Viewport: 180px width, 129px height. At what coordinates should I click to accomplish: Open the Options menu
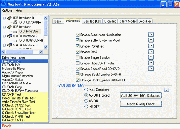7,11
